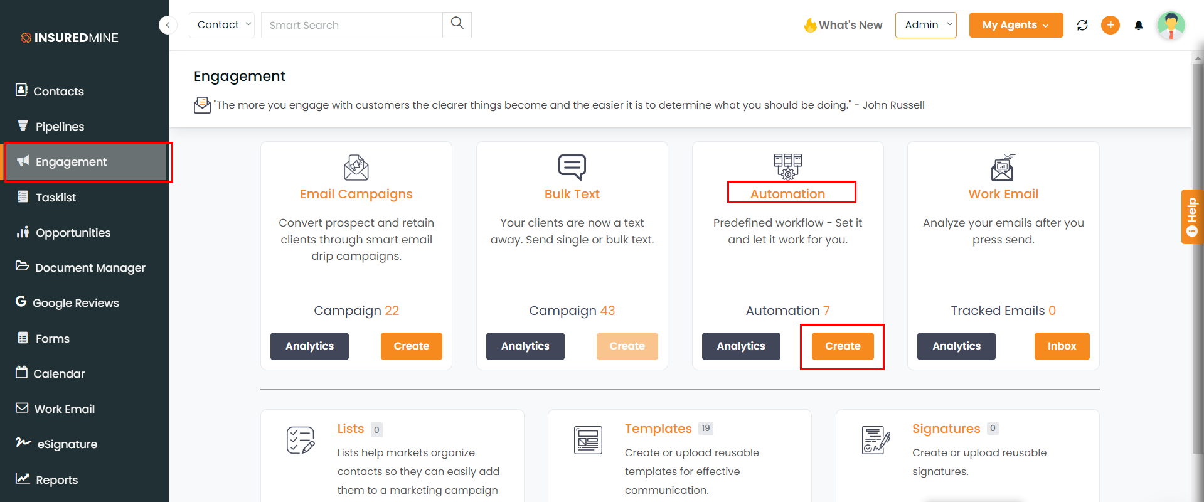Click the Work Email envelope icon in sidebar
This screenshot has width=1204, height=502.
click(x=22, y=408)
